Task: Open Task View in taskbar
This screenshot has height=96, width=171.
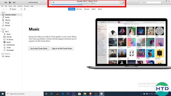Action: click(x=52, y=94)
